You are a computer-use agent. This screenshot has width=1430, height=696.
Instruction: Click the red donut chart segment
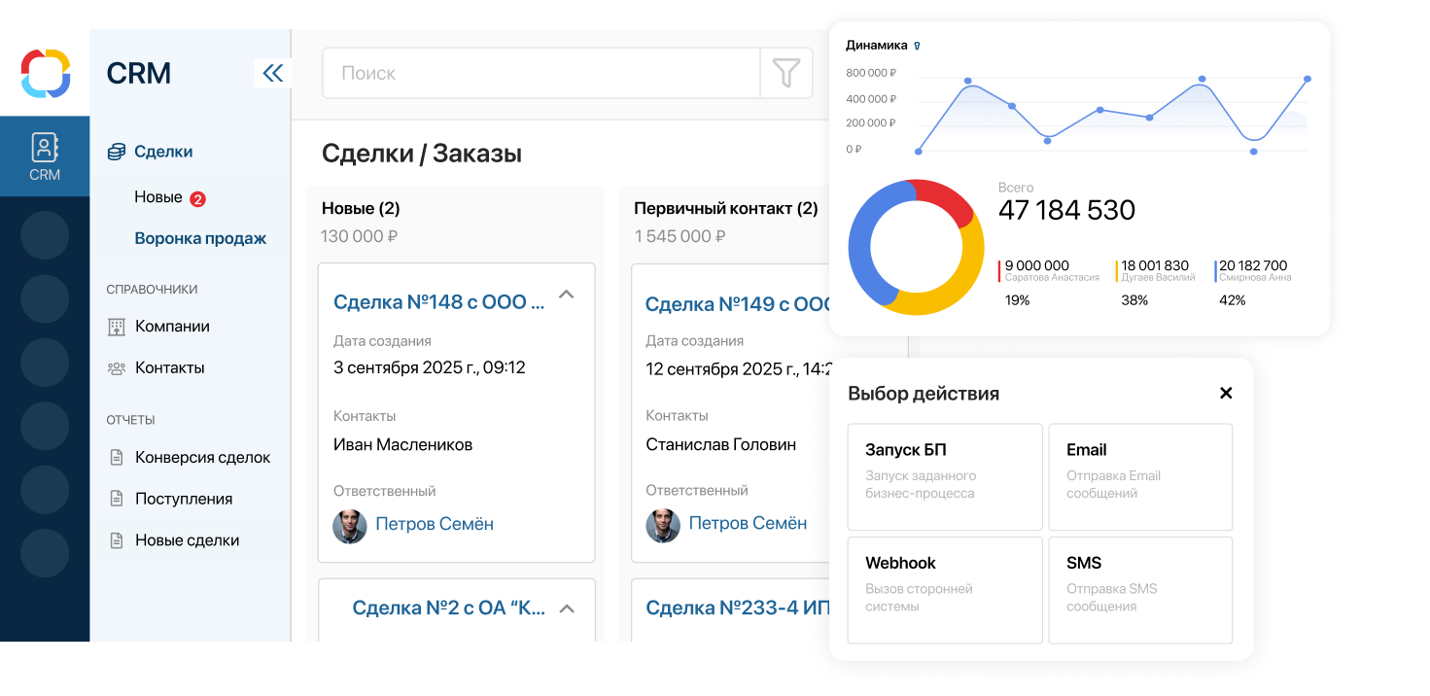[945, 200]
